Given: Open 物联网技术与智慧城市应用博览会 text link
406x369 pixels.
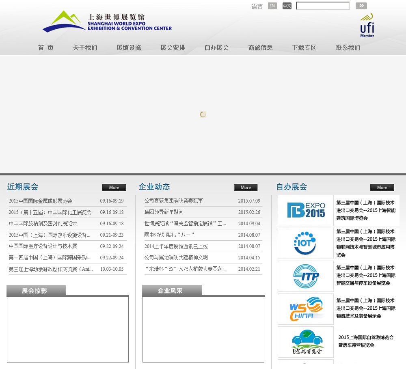Looking at the screenshot, I should tap(366, 243).
